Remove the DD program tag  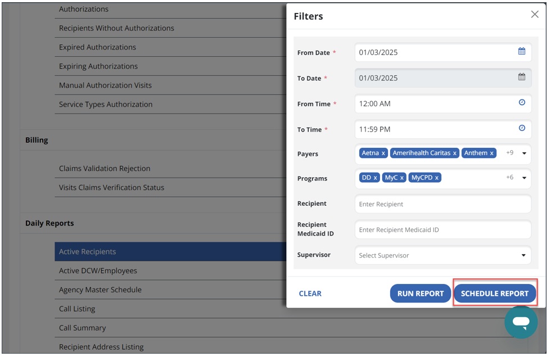[x=376, y=178]
